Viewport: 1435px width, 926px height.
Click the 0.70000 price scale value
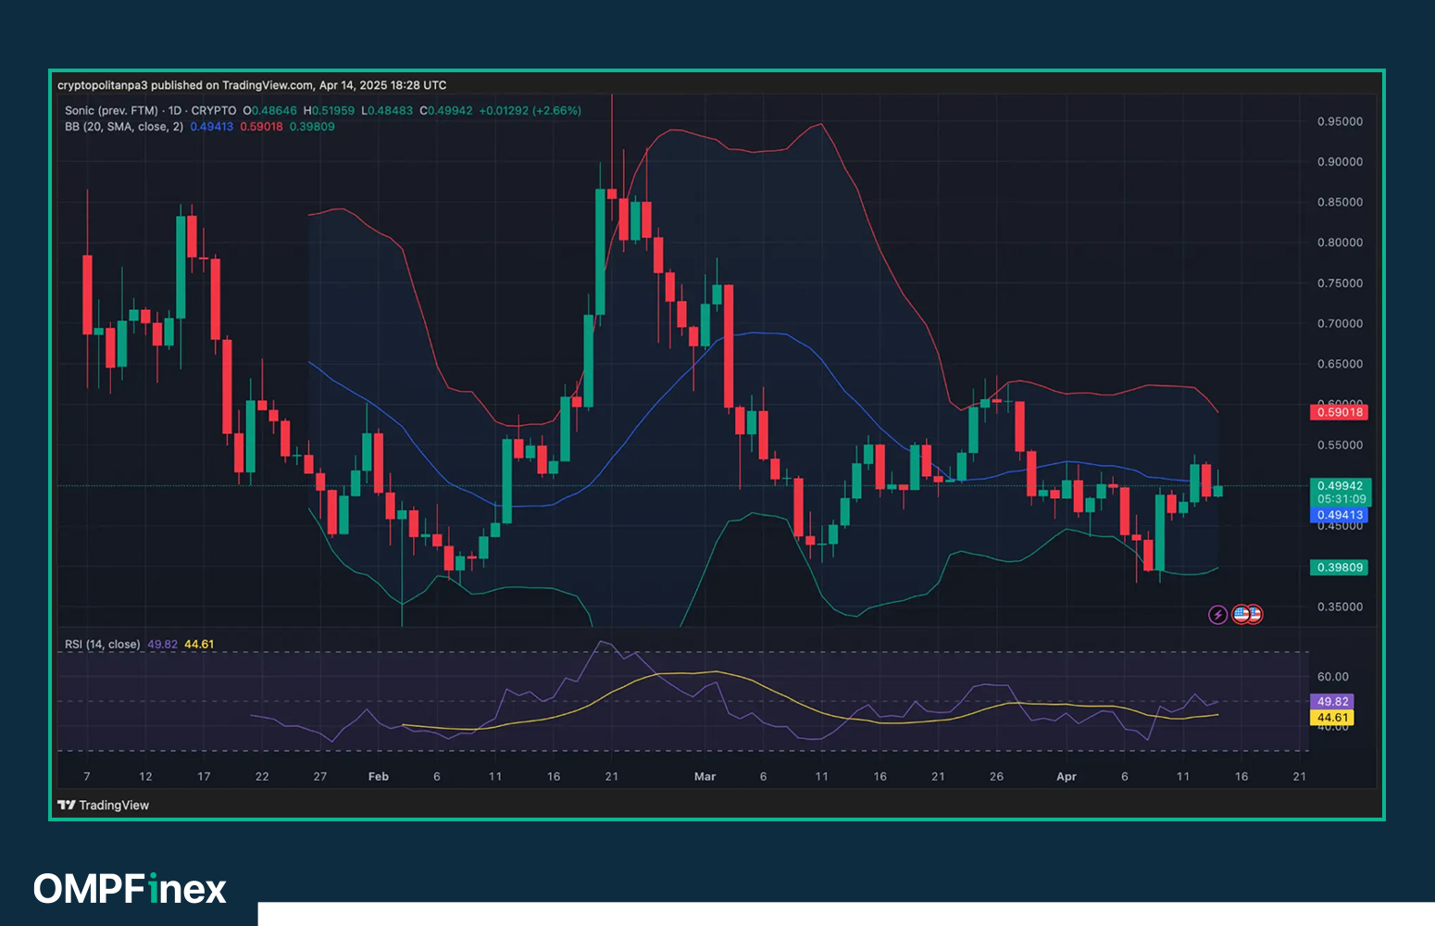[1340, 324]
